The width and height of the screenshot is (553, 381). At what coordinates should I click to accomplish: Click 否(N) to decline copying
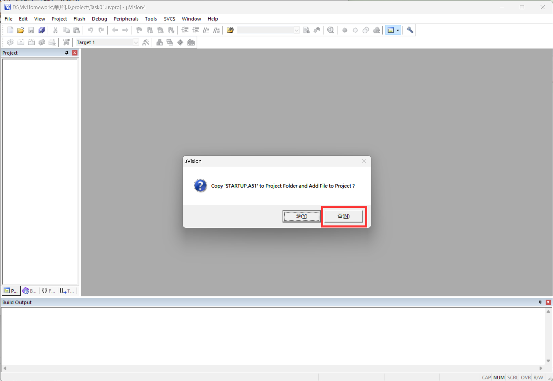(x=344, y=216)
